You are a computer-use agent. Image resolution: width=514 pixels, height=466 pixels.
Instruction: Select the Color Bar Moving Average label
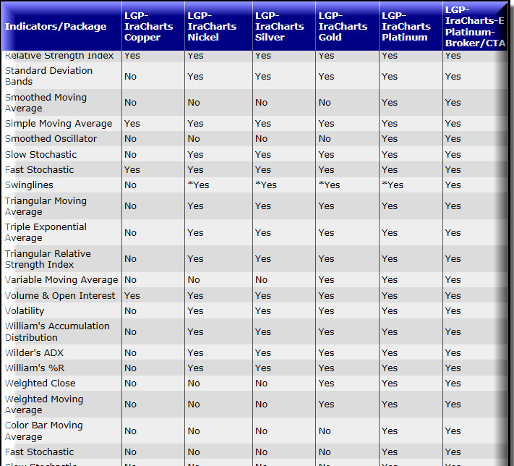[44, 431]
